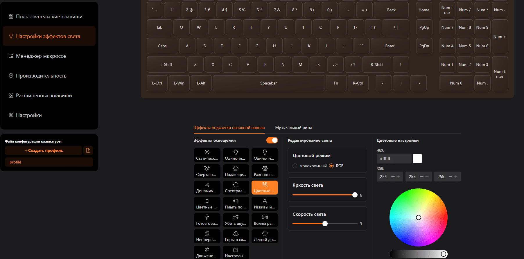Screen dimensions: 524x259
Task: Increase the red RGB value with plus
Action: point(398,177)
